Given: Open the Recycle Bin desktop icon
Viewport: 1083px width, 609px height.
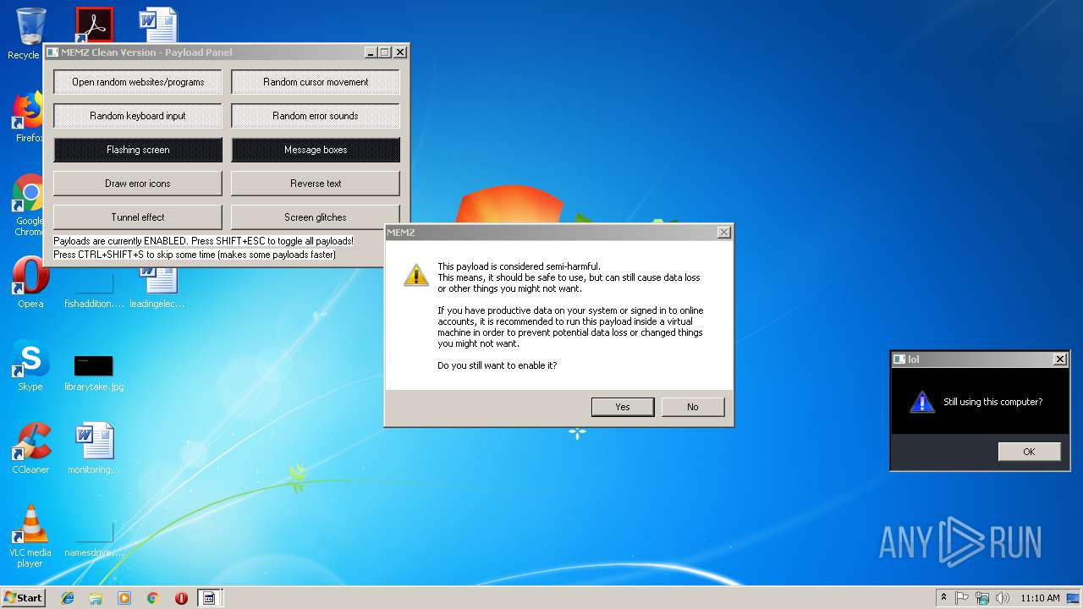Looking at the screenshot, I should coord(30,31).
